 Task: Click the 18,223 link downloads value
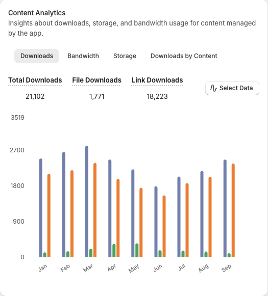[x=157, y=96]
